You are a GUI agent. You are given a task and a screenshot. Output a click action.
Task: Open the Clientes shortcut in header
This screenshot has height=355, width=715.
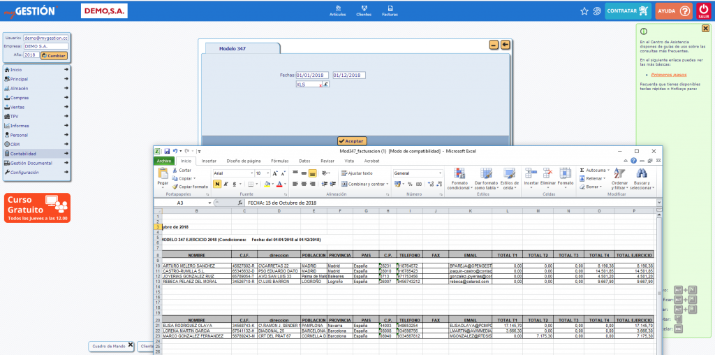pos(363,8)
